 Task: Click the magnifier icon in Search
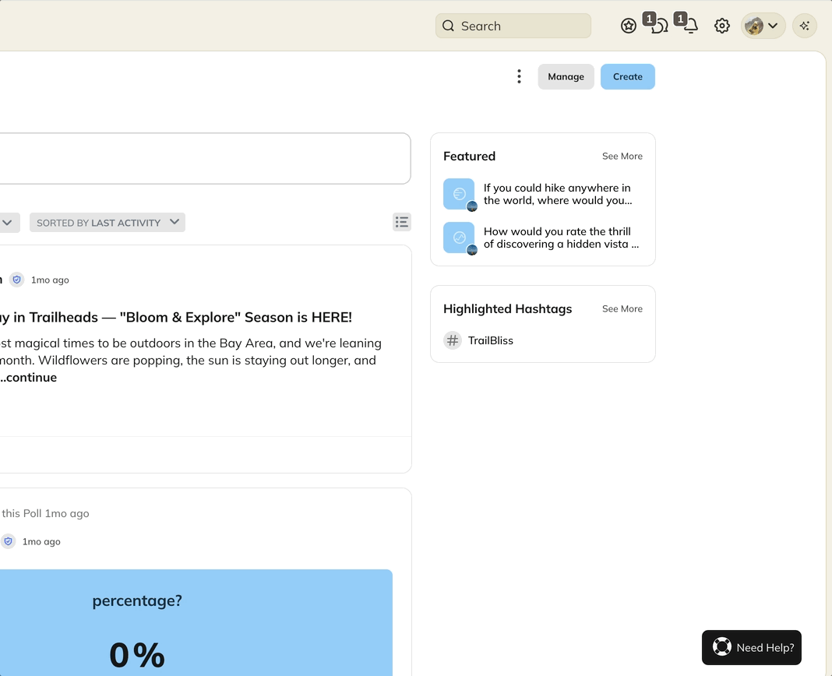449,26
